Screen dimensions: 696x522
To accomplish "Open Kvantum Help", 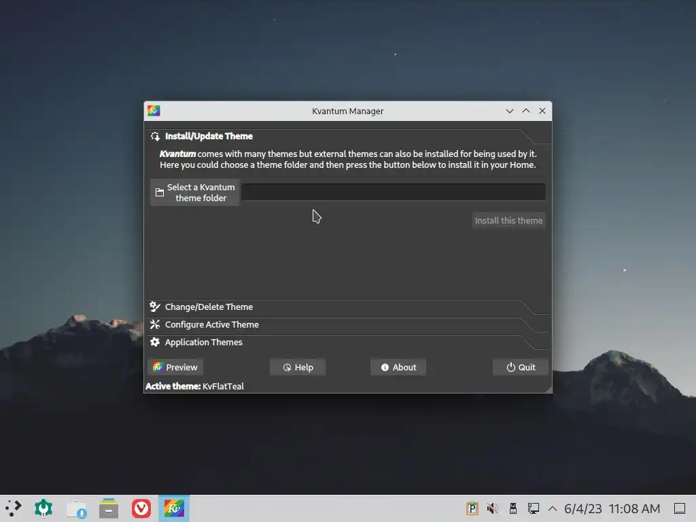I will click(x=298, y=368).
